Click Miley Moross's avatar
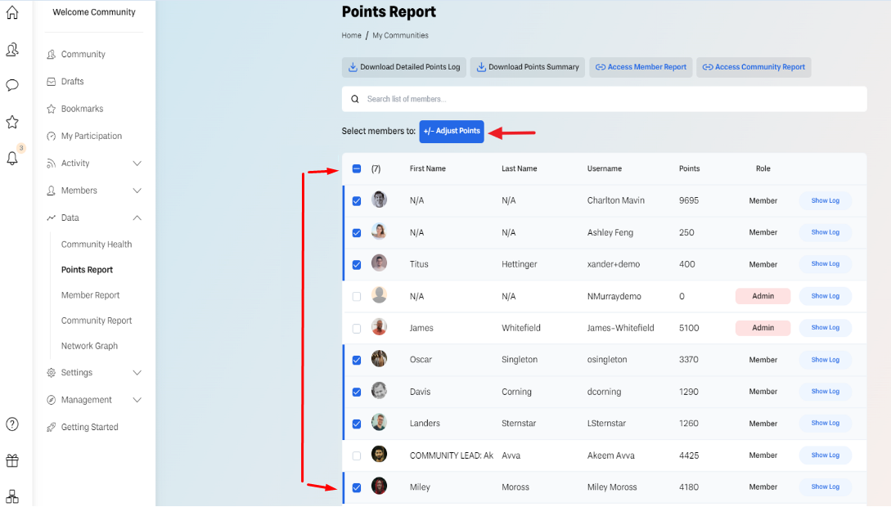This screenshot has height=507, width=891. pos(379,487)
